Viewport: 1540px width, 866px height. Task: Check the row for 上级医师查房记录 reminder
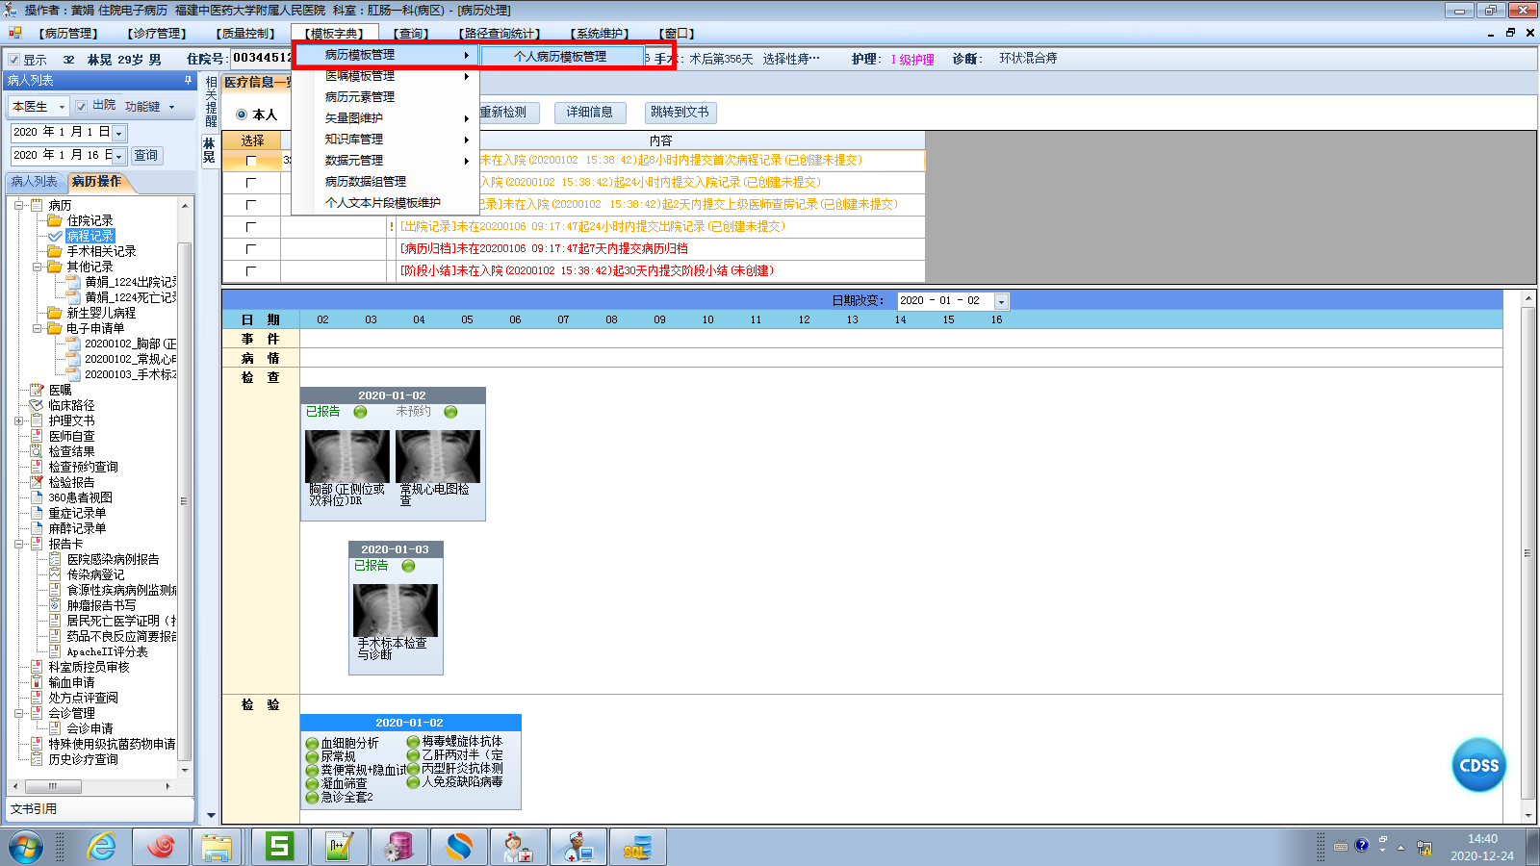pyautogui.click(x=251, y=205)
